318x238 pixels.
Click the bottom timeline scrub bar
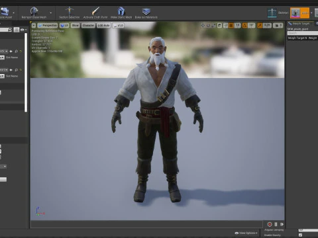(146, 224)
